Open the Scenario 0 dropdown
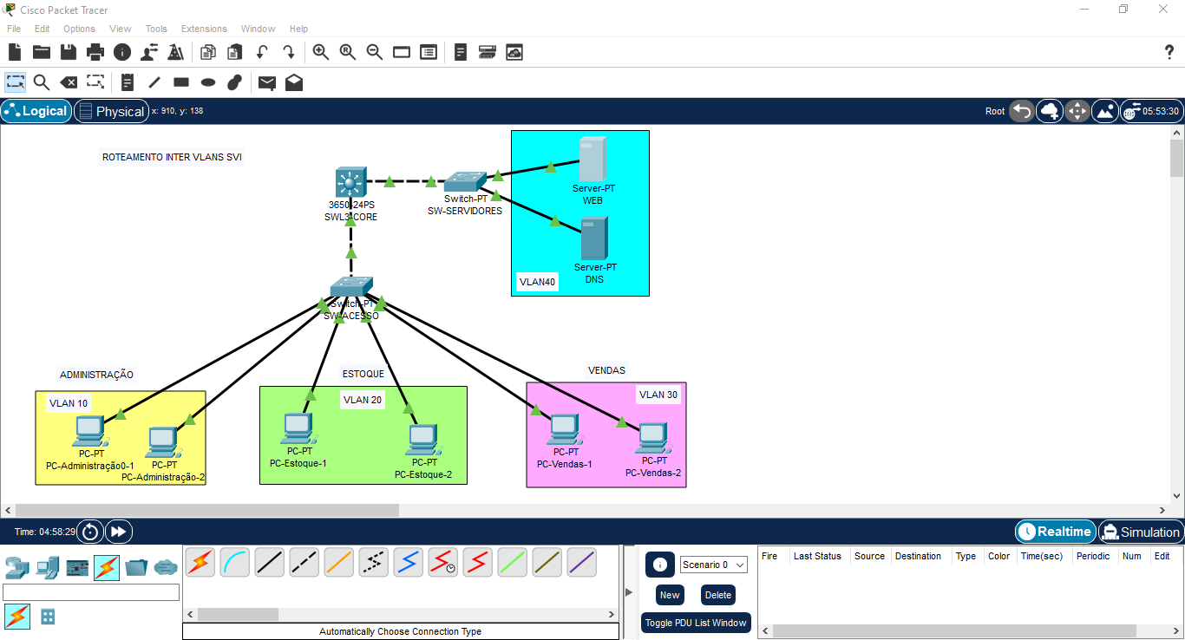The image size is (1185, 640). click(714, 565)
